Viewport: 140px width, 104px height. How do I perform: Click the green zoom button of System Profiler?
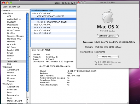pyautogui.click(x=11, y=3)
